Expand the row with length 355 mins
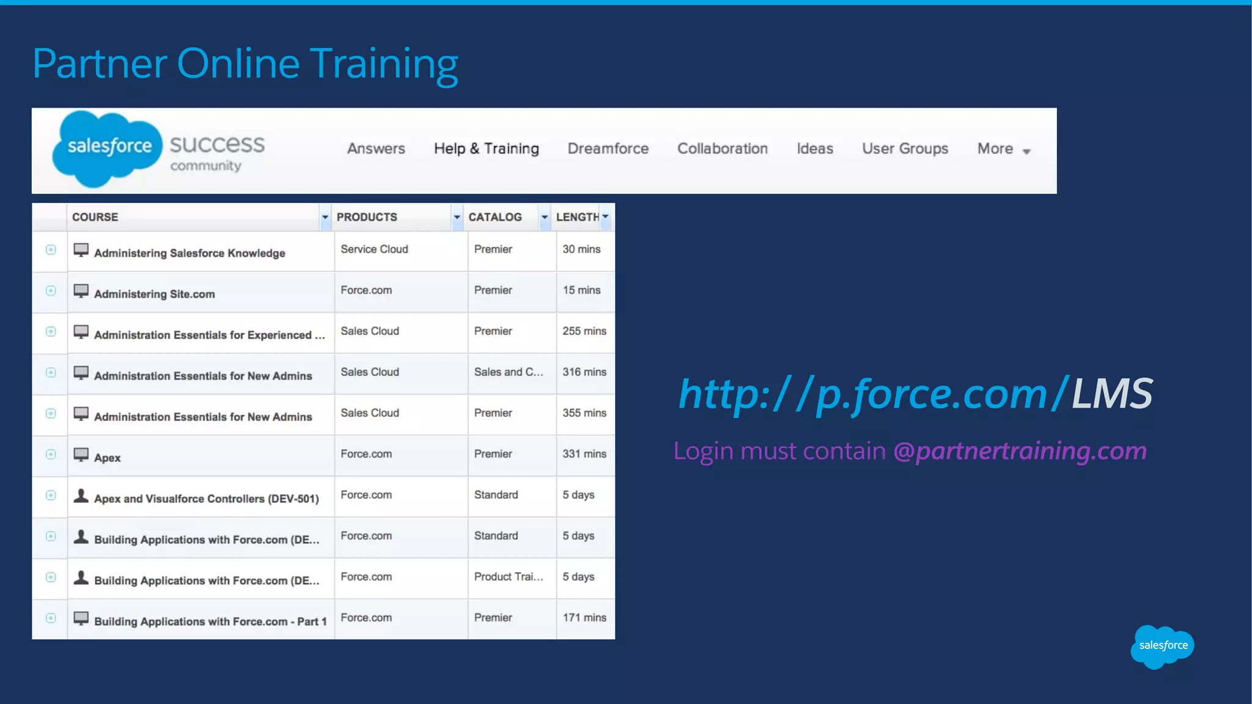Viewport: 1252px width, 704px height. 51,414
